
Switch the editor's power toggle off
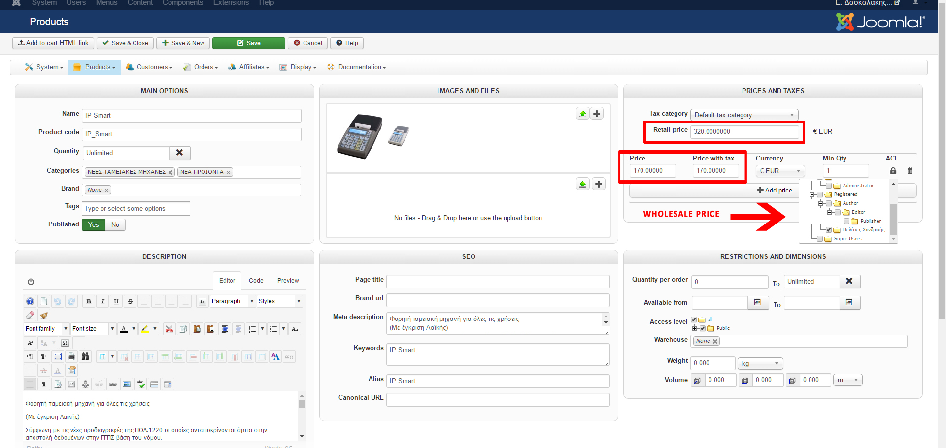coord(31,282)
